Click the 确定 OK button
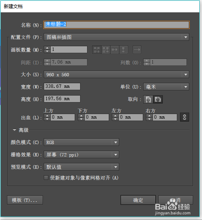The height and width of the screenshot is (220, 202). click(x=138, y=200)
